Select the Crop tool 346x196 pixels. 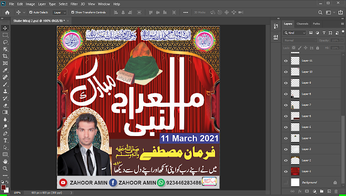(x=5, y=56)
